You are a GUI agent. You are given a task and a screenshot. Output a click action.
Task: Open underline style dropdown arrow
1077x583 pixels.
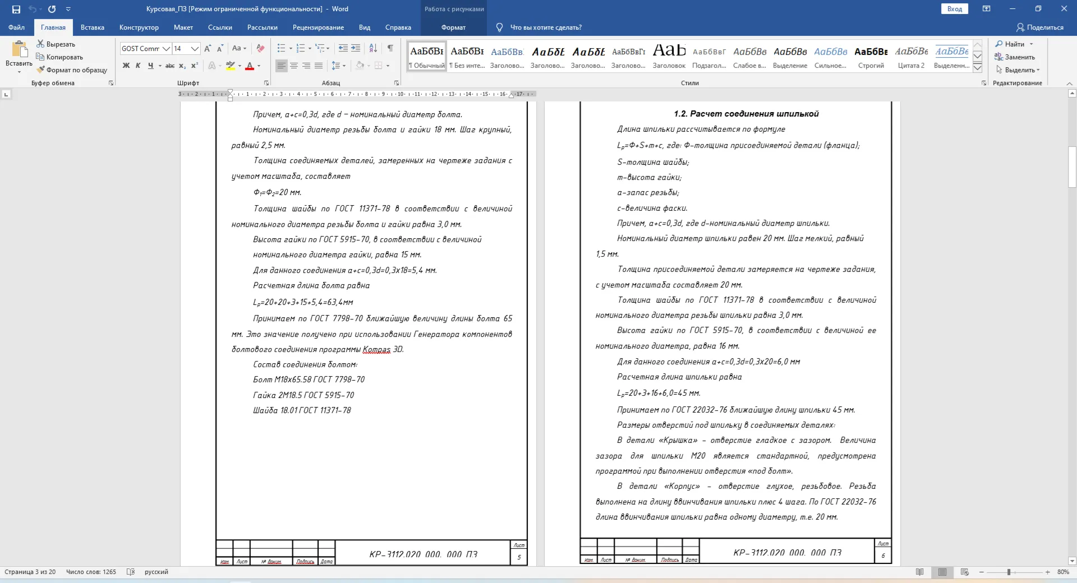tap(160, 66)
